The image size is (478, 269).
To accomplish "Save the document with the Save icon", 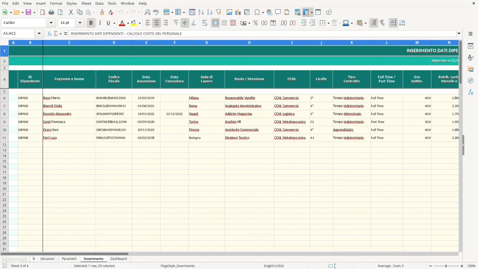I will click(x=28, y=12).
